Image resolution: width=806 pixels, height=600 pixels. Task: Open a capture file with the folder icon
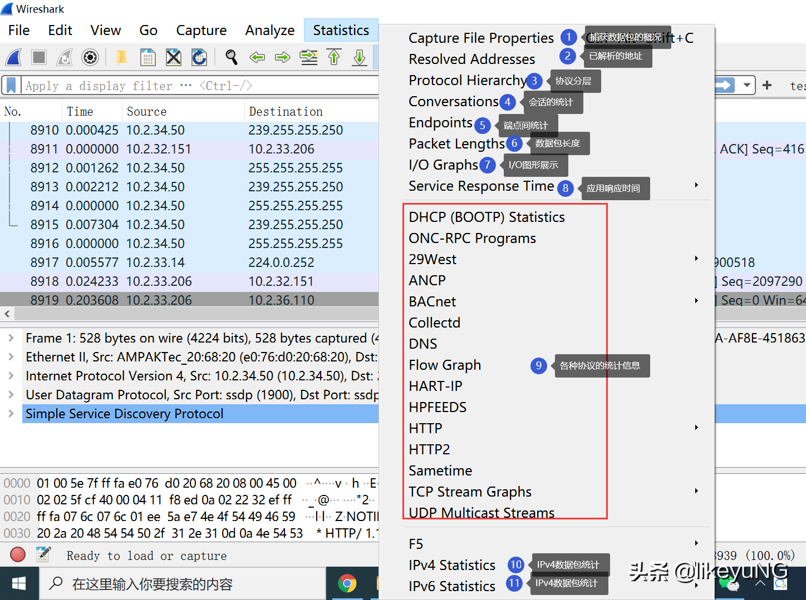tap(121, 57)
